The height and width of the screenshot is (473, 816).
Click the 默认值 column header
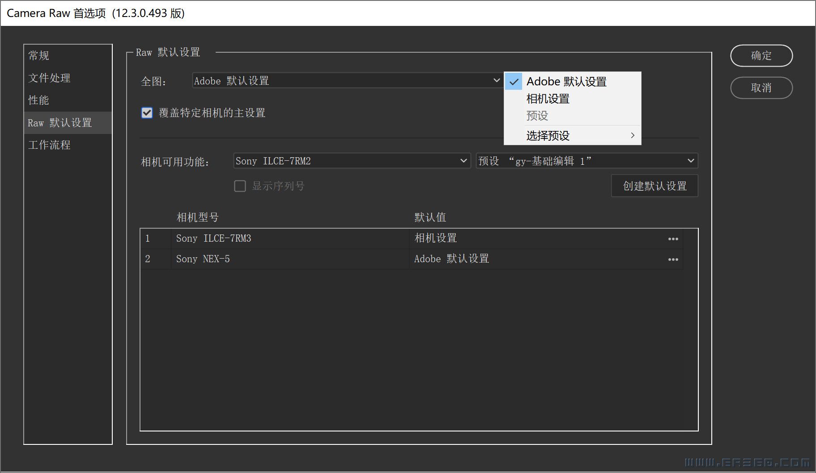pos(430,218)
